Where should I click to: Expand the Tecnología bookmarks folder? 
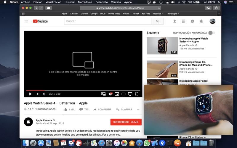click(x=173, y=14)
